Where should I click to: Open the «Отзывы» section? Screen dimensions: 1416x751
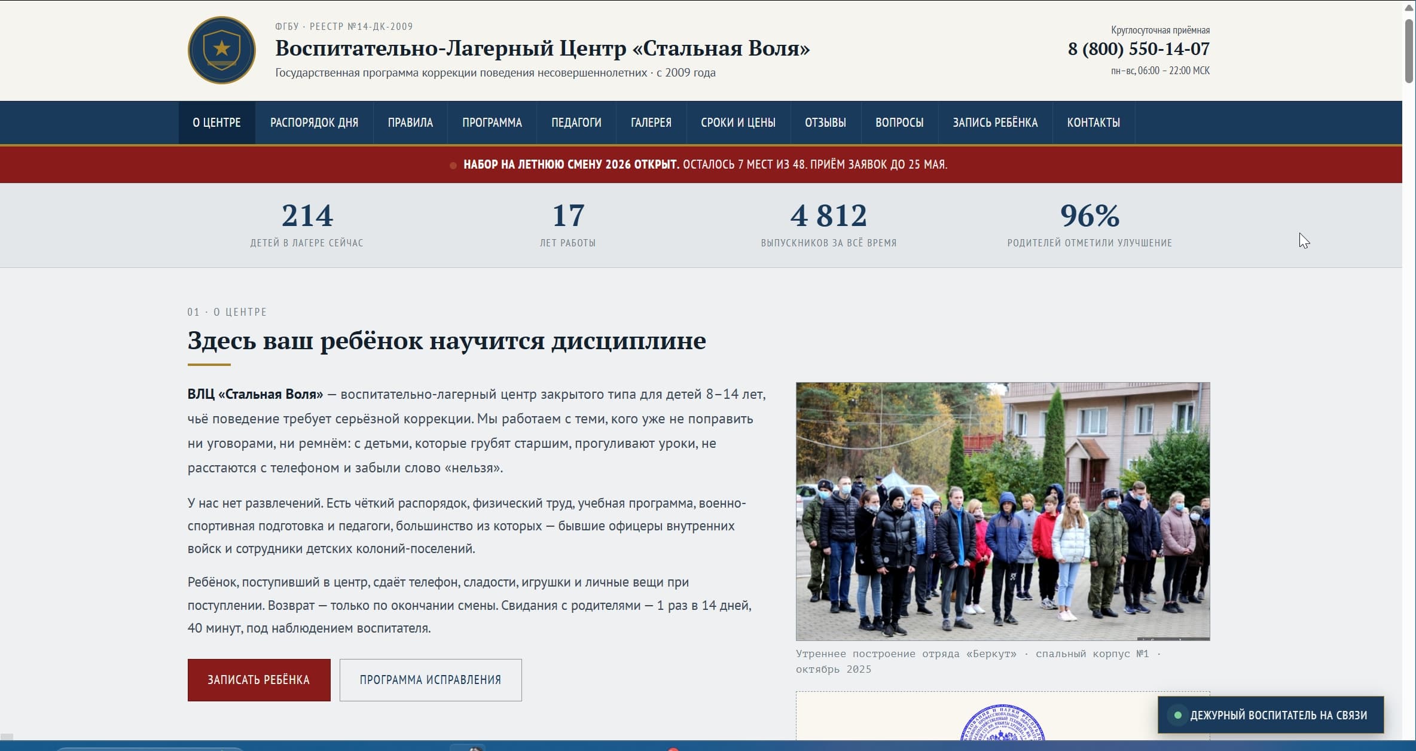point(825,123)
